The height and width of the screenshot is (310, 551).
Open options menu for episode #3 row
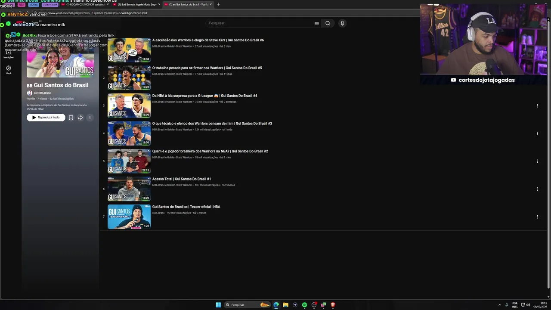(537, 133)
